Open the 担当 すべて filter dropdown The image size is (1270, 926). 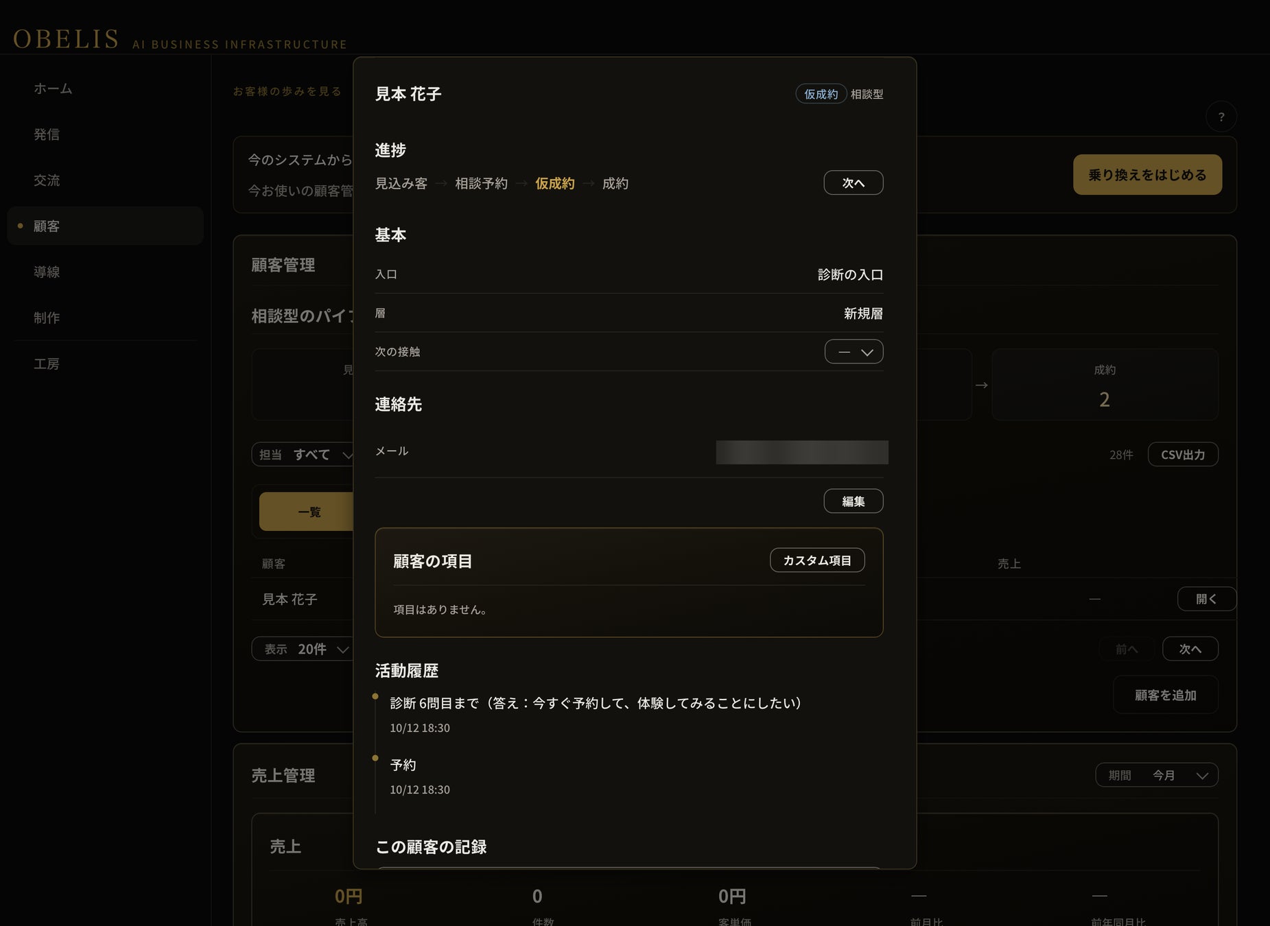click(x=303, y=454)
